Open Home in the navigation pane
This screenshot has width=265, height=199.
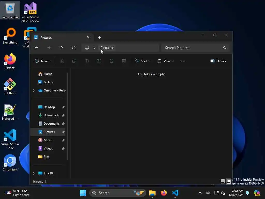(48, 74)
